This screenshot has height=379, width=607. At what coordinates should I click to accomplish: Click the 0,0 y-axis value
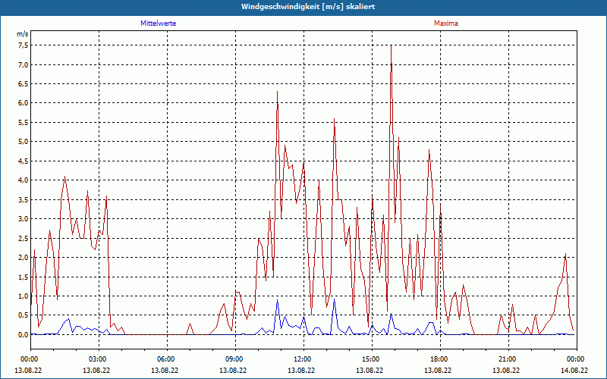pyautogui.click(x=24, y=334)
